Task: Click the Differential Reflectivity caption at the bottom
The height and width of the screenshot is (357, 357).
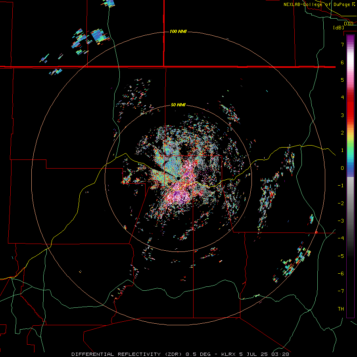Action: (180, 354)
